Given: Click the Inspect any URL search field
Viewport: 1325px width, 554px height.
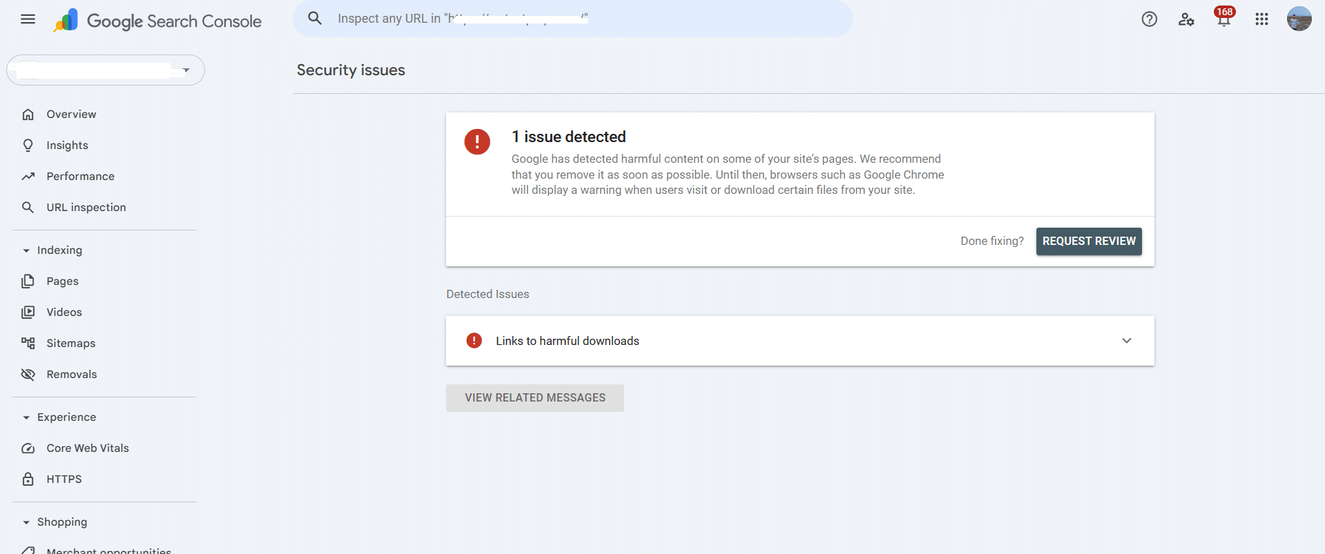Looking at the screenshot, I should click(x=573, y=19).
